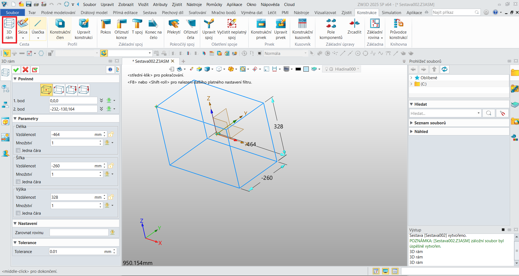Image resolution: width=519 pixels, height=276 pixels.
Task: Refresh the file browser panel
Action: pyautogui.click(x=445, y=69)
